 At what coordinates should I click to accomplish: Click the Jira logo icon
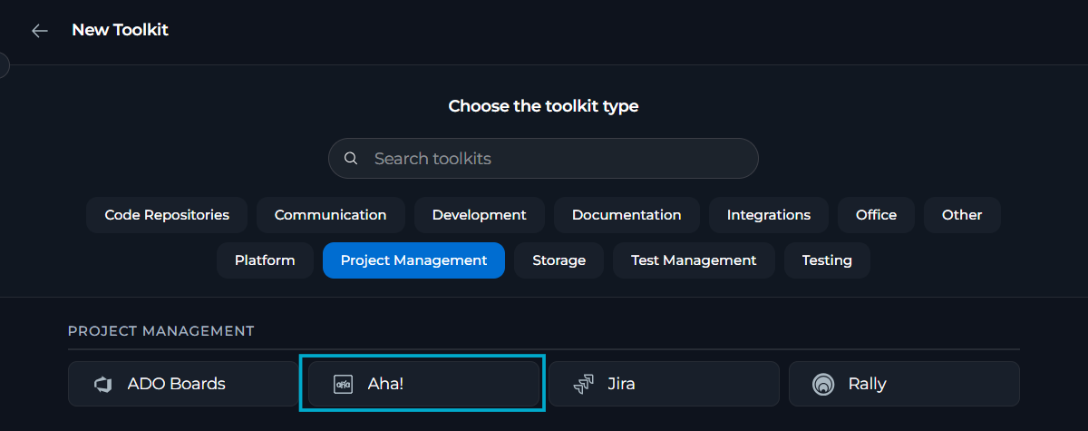click(x=583, y=384)
